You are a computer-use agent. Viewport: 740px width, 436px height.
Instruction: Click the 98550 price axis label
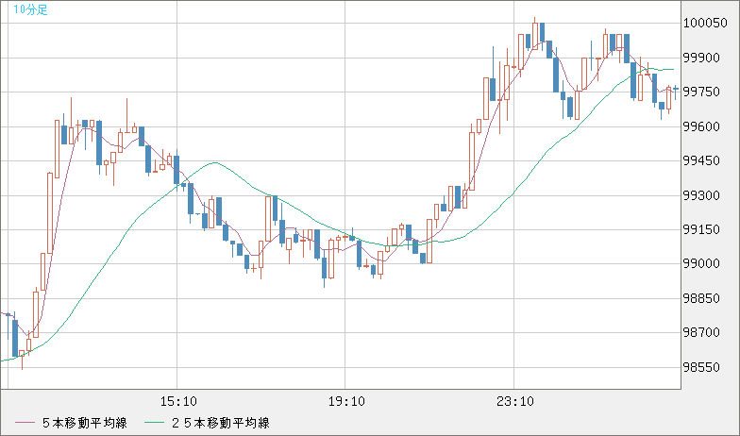click(x=702, y=367)
